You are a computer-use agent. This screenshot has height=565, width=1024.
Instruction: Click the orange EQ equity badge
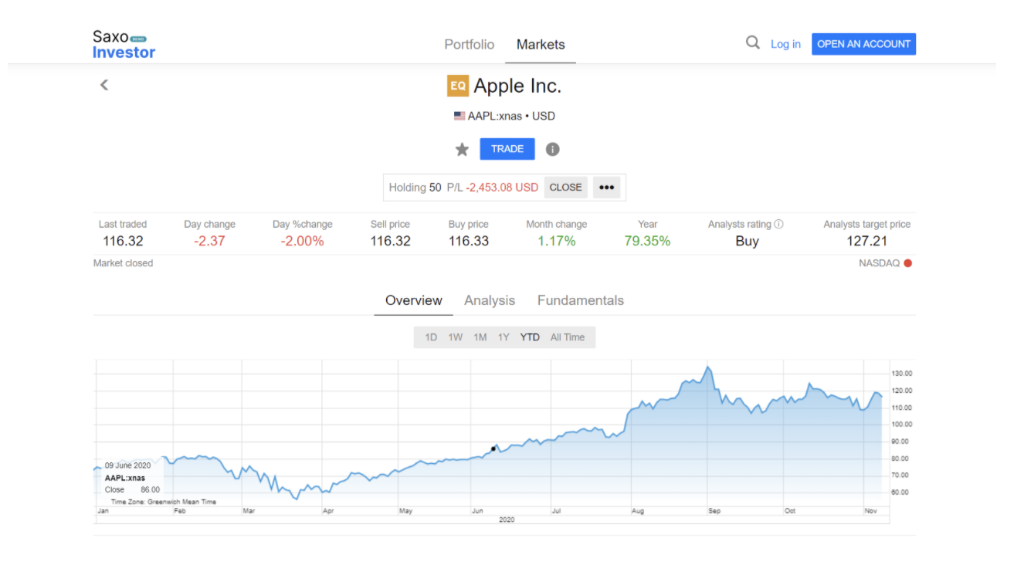point(458,86)
